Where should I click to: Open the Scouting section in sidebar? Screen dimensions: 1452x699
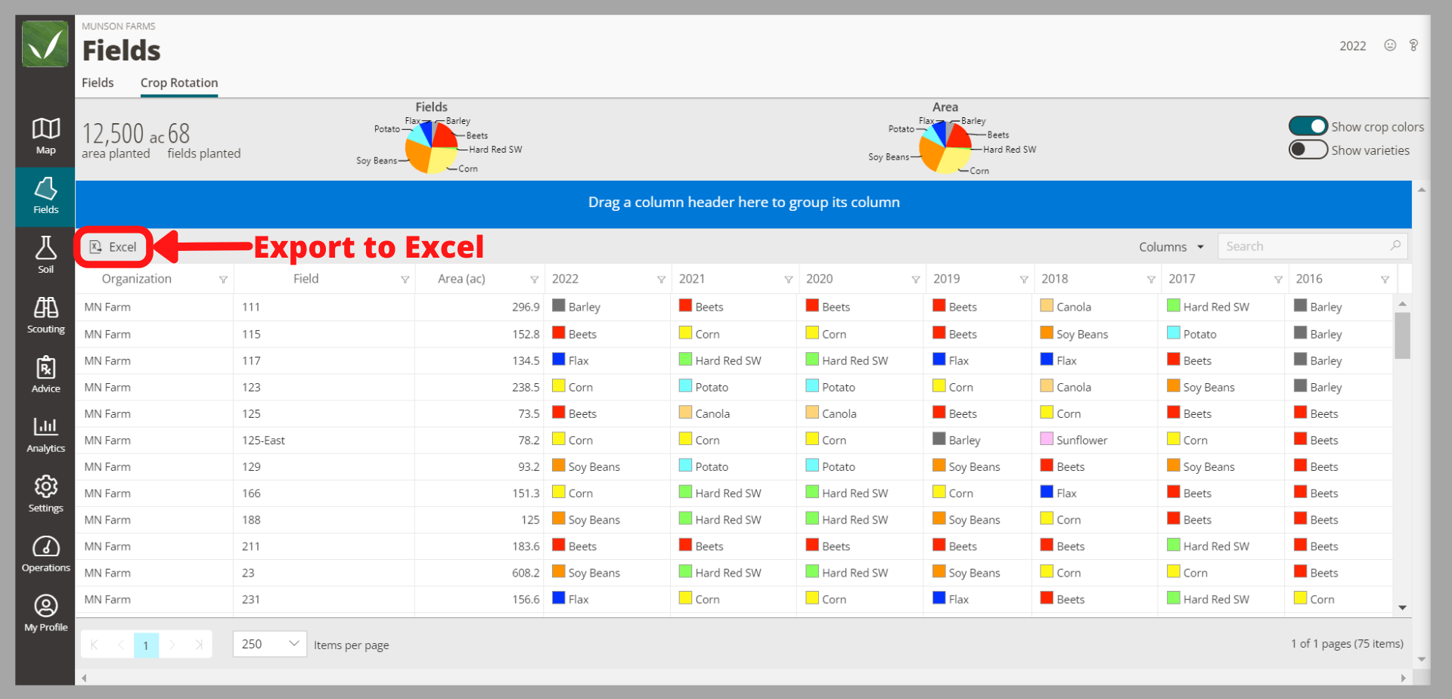pyautogui.click(x=45, y=315)
